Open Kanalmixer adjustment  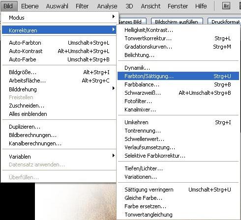tap(178, 110)
